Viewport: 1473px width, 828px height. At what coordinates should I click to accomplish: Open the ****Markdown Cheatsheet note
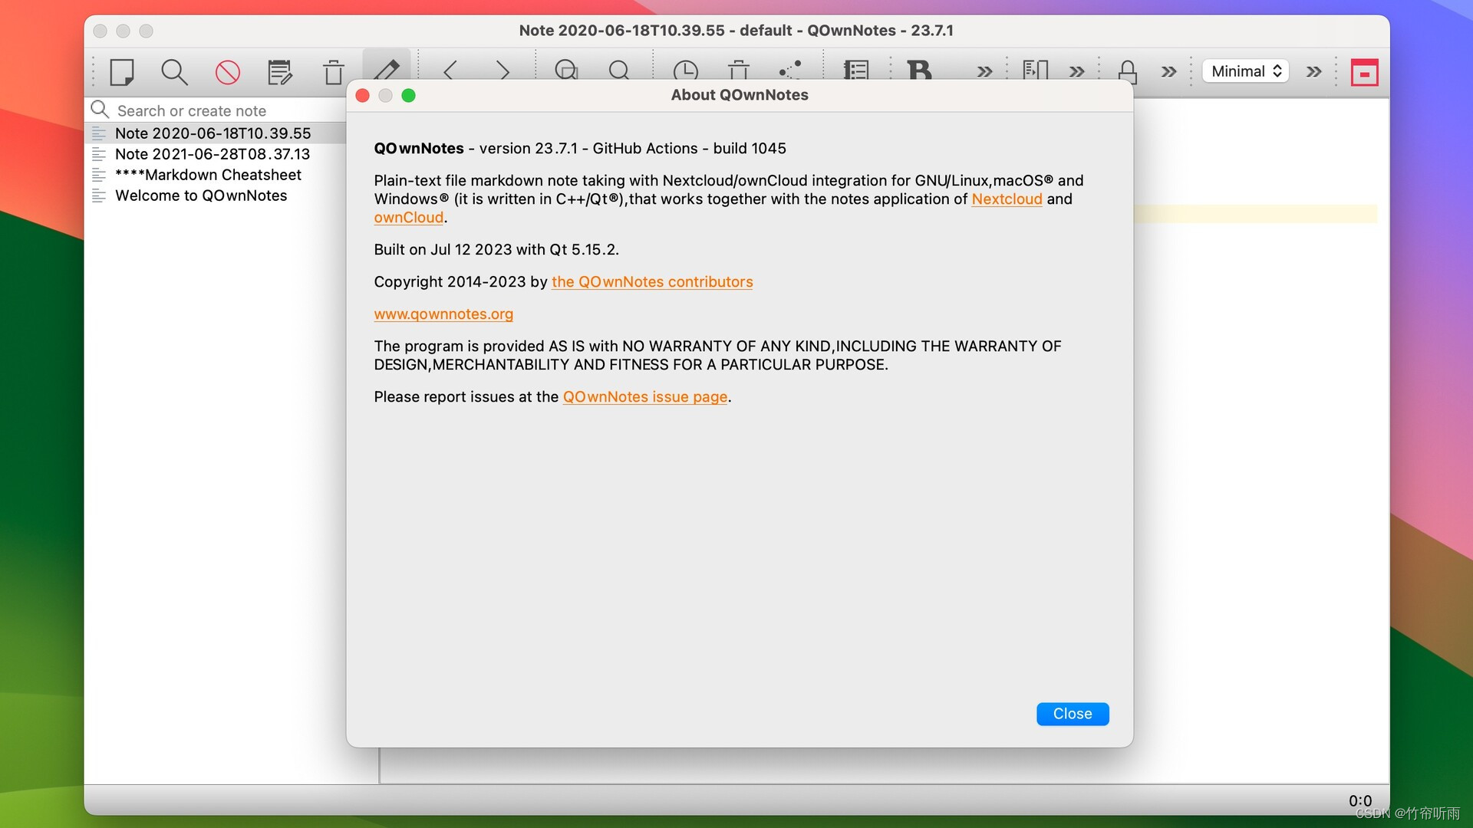[215, 175]
